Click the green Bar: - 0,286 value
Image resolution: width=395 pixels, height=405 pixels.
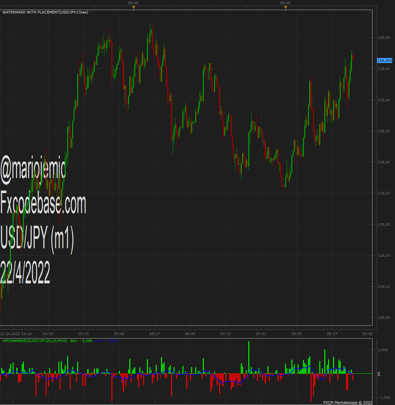[81, 341]
